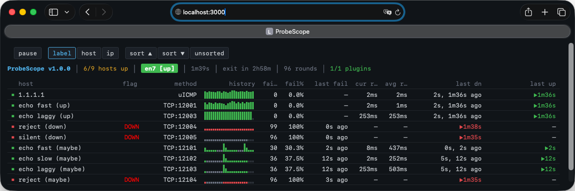
Task: Select the echo laggy (up) row
Action: (283, 116)
